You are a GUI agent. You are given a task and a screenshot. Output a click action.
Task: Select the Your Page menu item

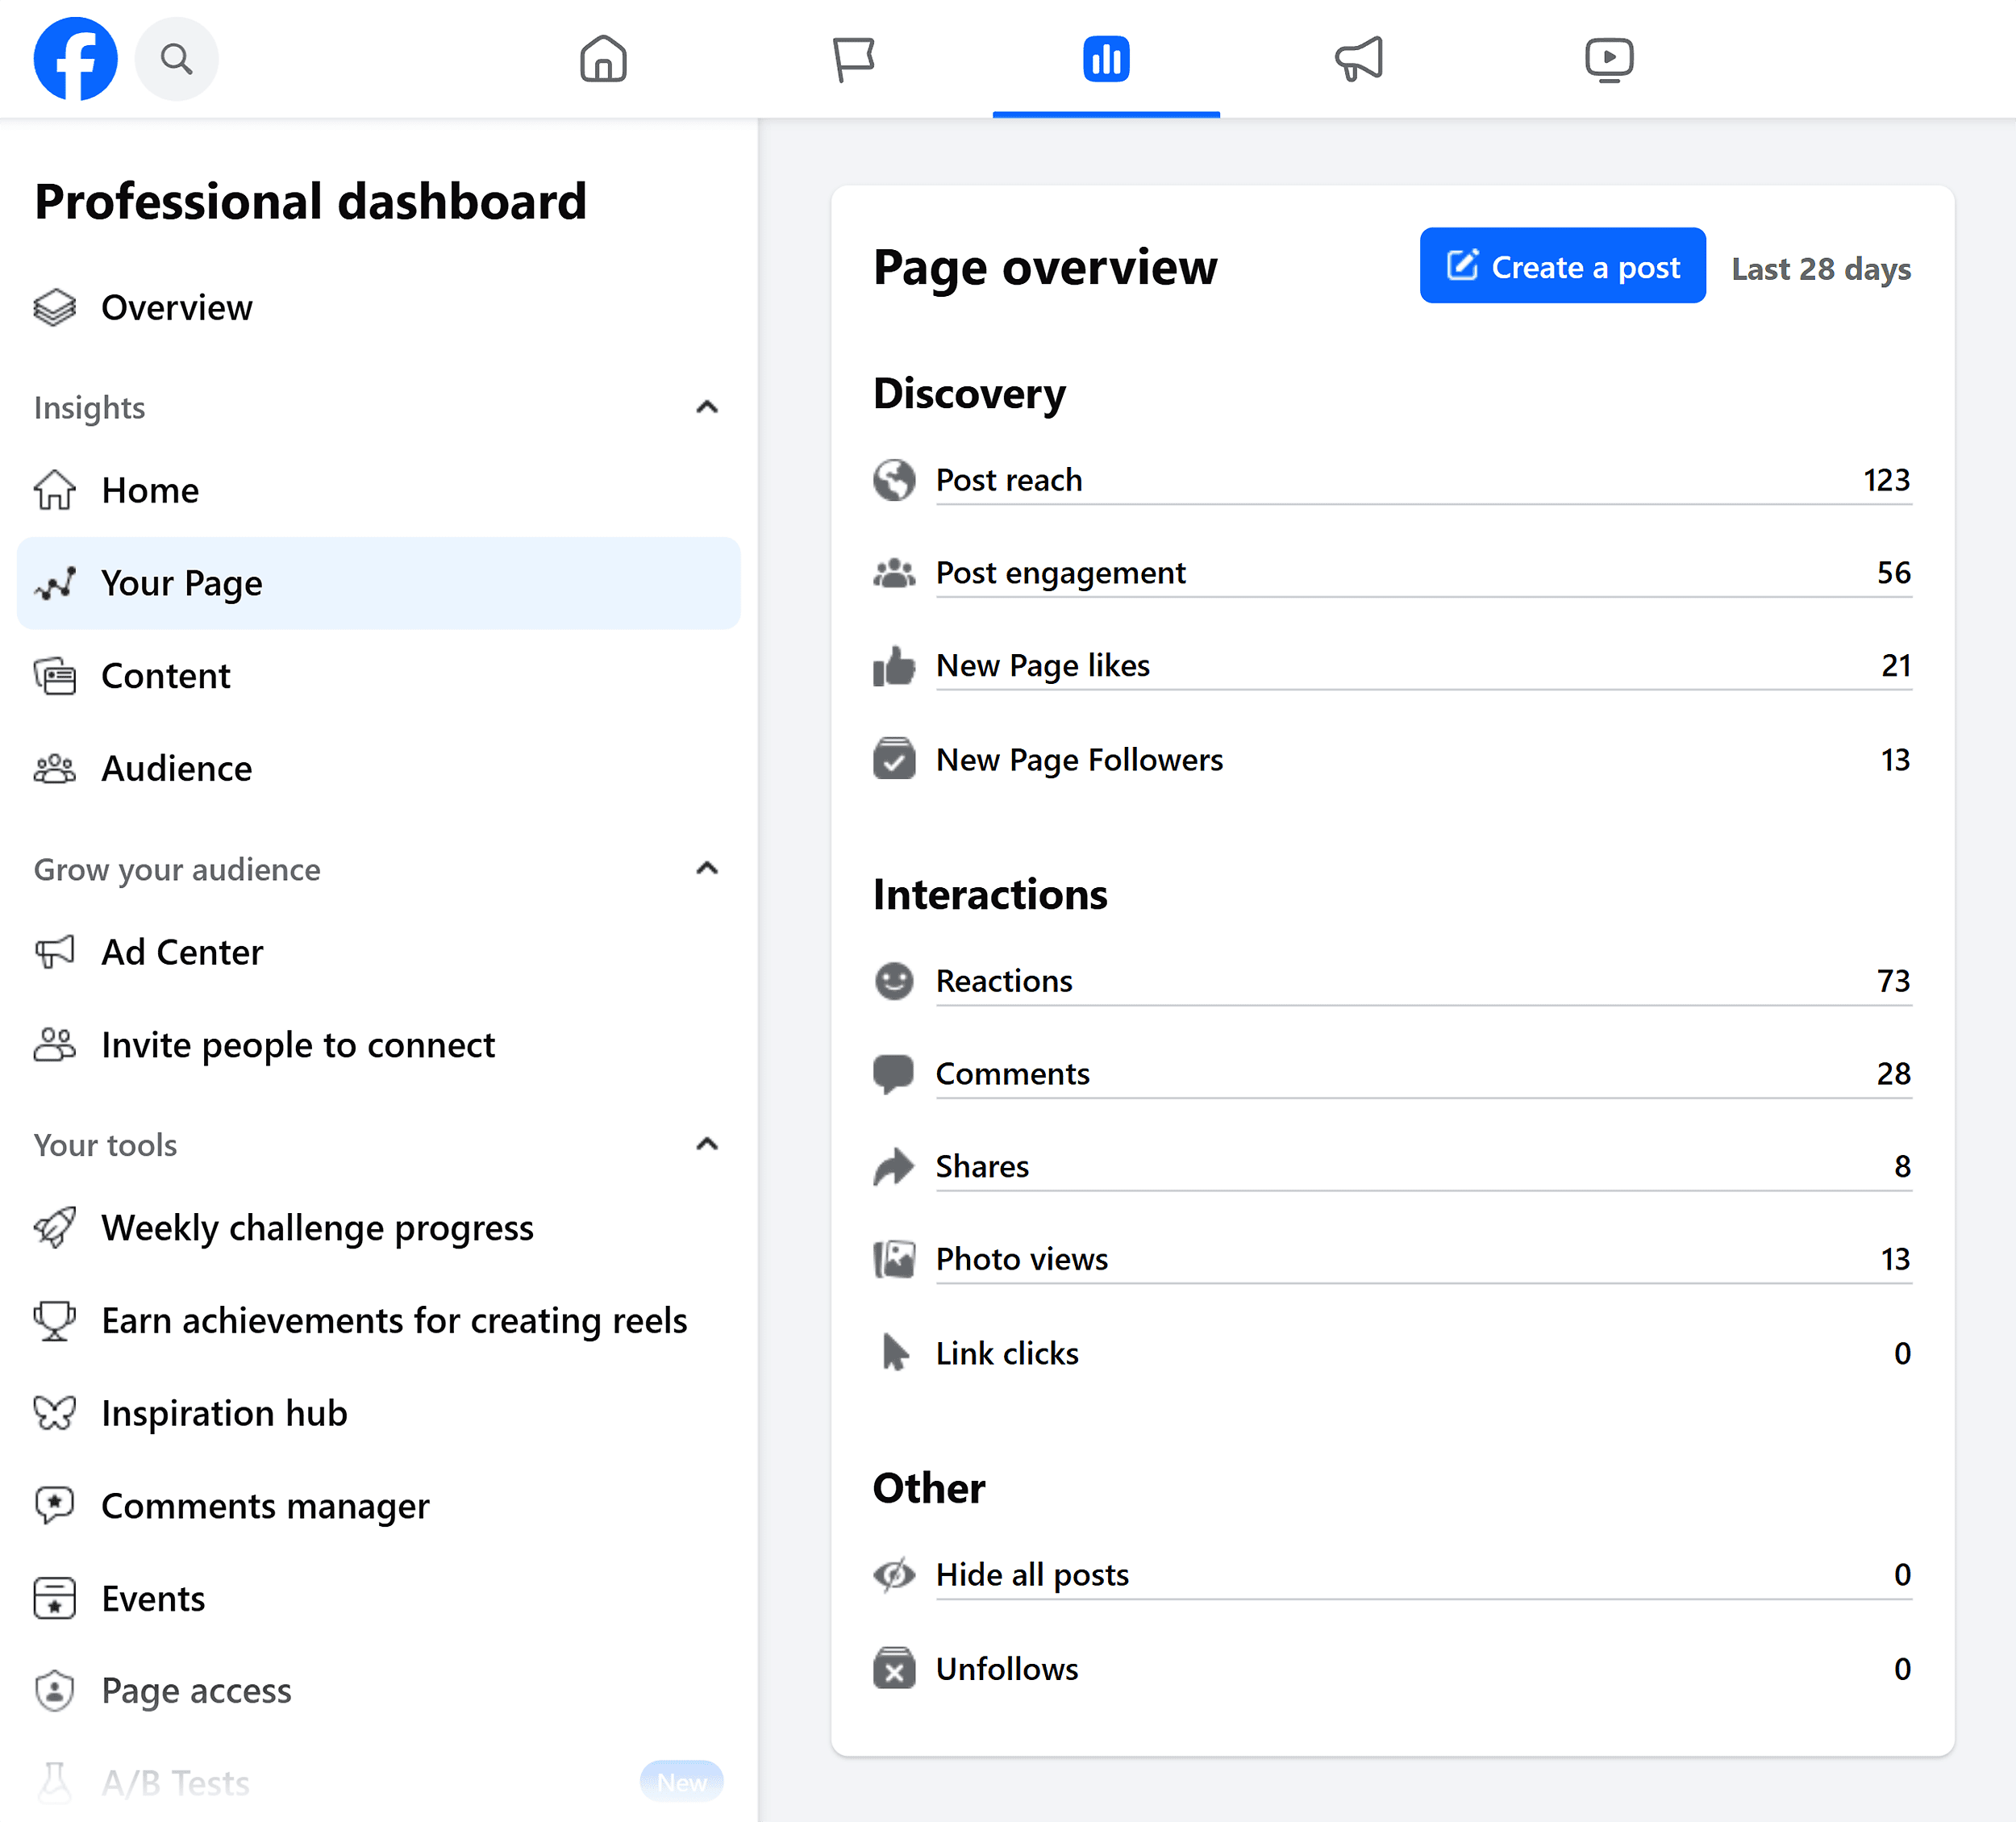[377, 582]
